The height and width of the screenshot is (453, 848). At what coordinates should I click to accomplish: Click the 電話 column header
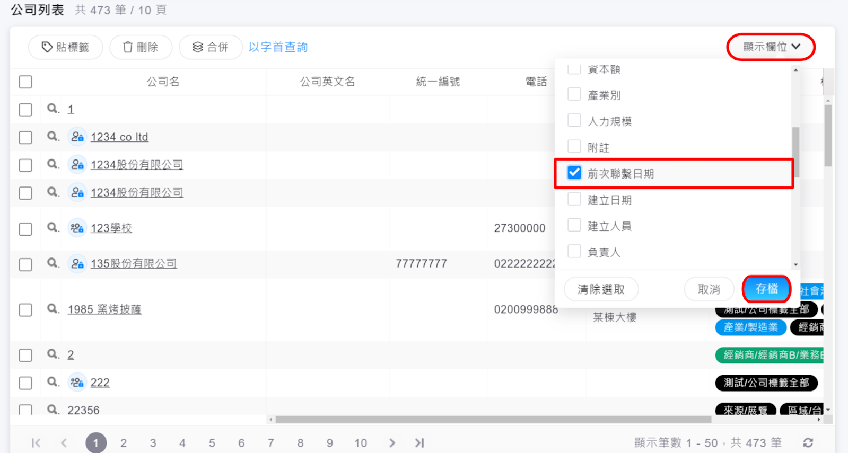[x=536, y=82]
